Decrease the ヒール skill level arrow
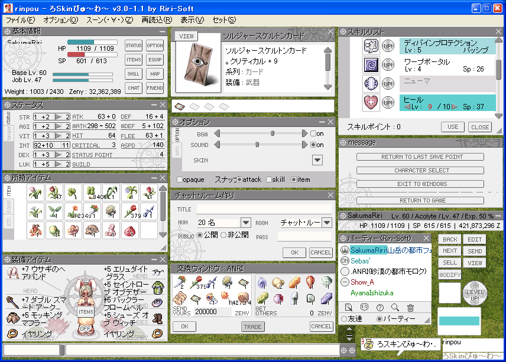 (407, 107)
